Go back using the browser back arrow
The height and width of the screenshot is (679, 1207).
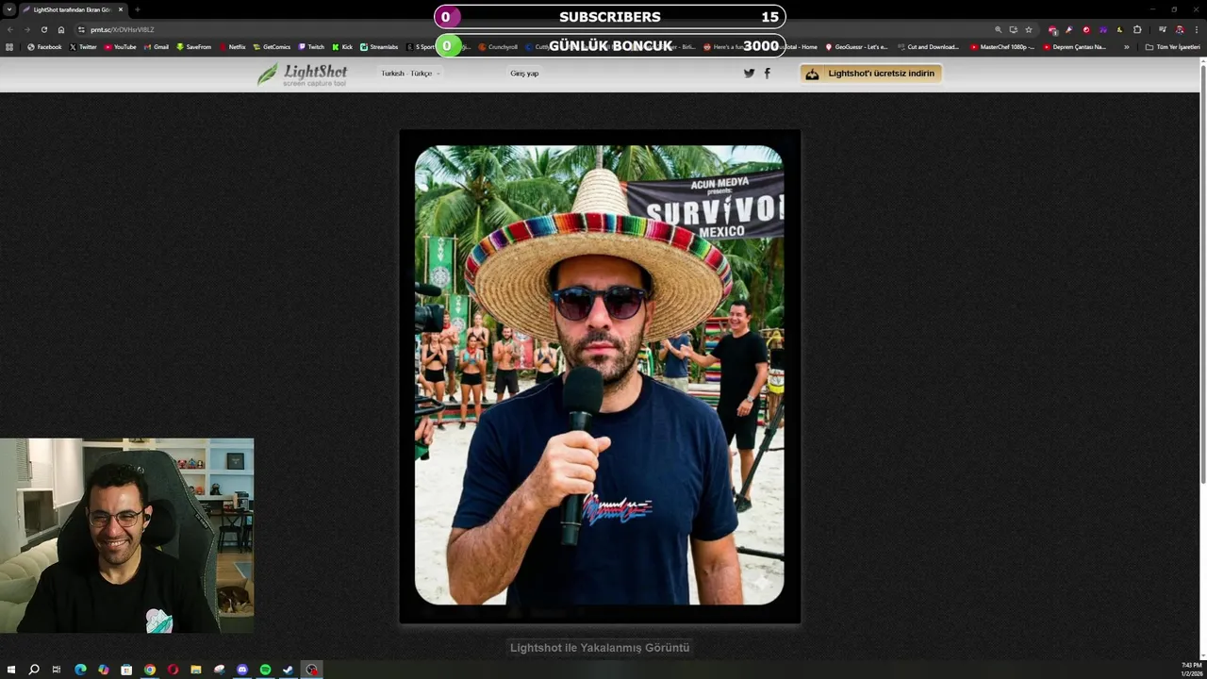[x=10, y=29]
